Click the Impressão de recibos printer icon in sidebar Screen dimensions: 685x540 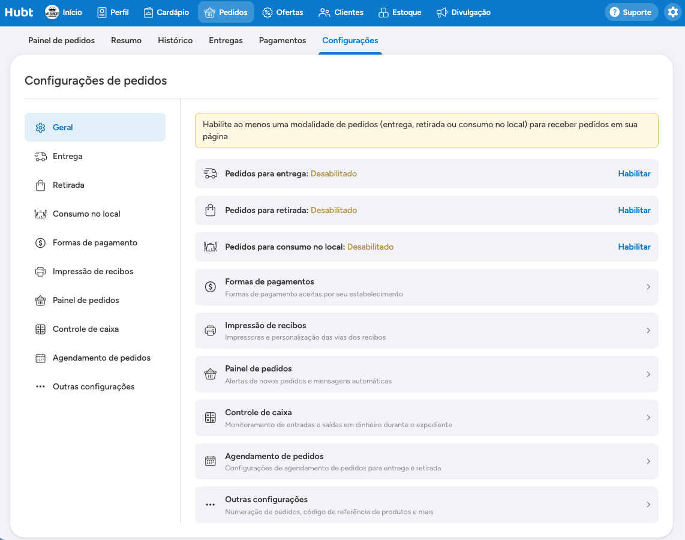[41, 272]
